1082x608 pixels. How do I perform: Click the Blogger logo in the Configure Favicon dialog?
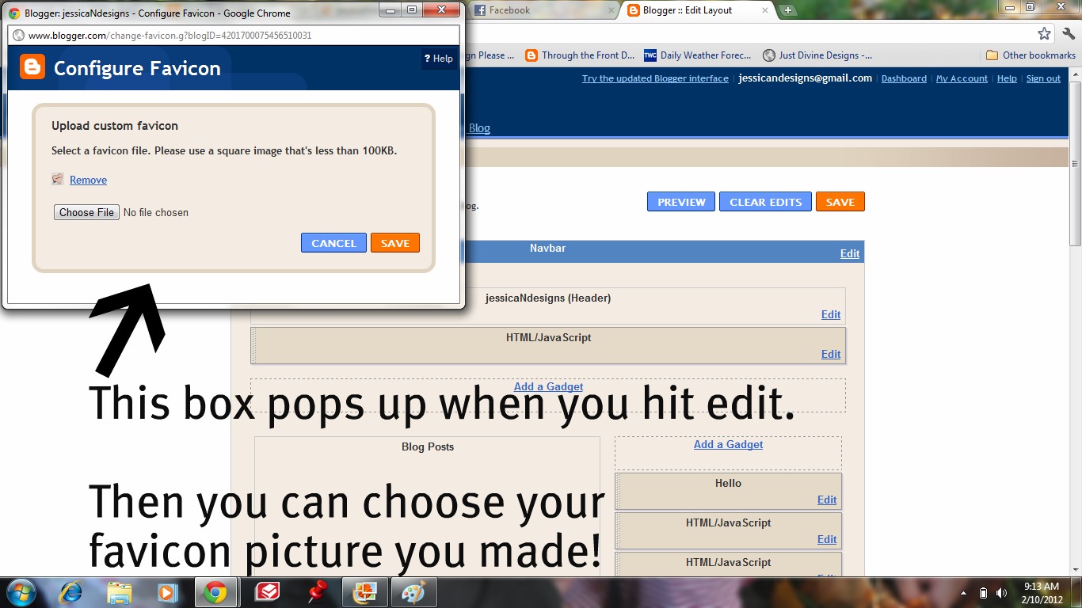click(x=31, y=69)
